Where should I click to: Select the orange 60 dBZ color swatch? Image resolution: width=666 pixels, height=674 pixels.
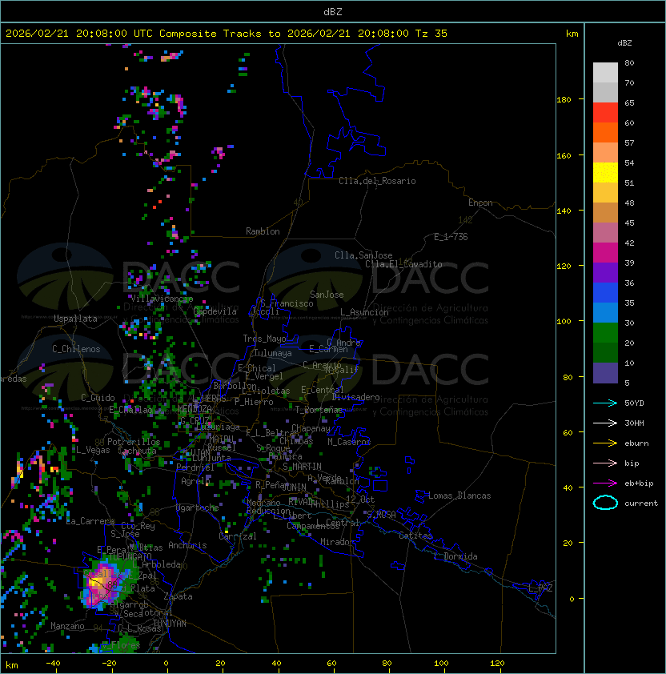click(x=605, y=132)
